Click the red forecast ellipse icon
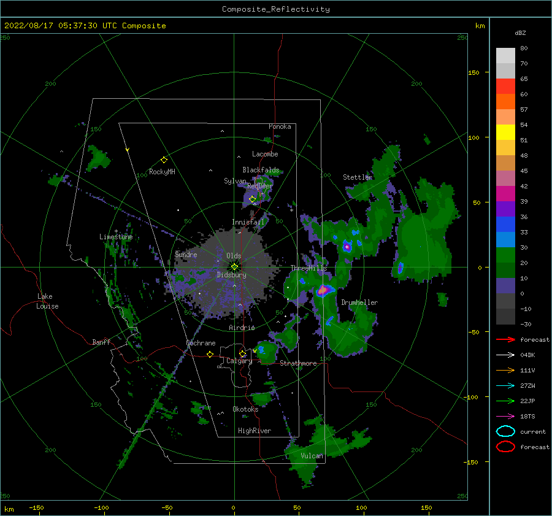This screenshot has height=516, width=552. click(x=505, y=447)
